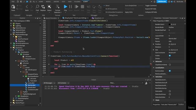The height and width of the screenshot is (110, 196).
Task: Click Go to Script Error
Action: (x=131, y=5)
